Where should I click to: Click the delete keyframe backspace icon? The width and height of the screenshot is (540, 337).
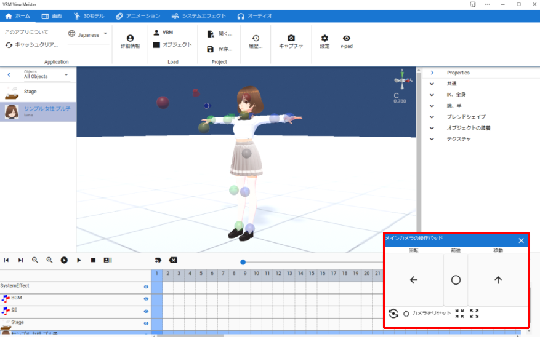(x=173, y=260)
